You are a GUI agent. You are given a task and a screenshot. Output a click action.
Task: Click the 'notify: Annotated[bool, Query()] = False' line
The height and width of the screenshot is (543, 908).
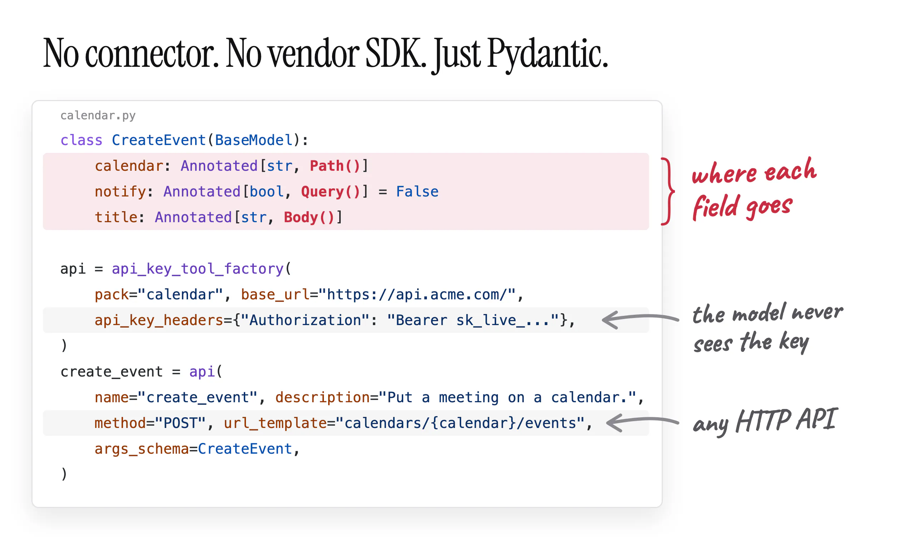267,191
